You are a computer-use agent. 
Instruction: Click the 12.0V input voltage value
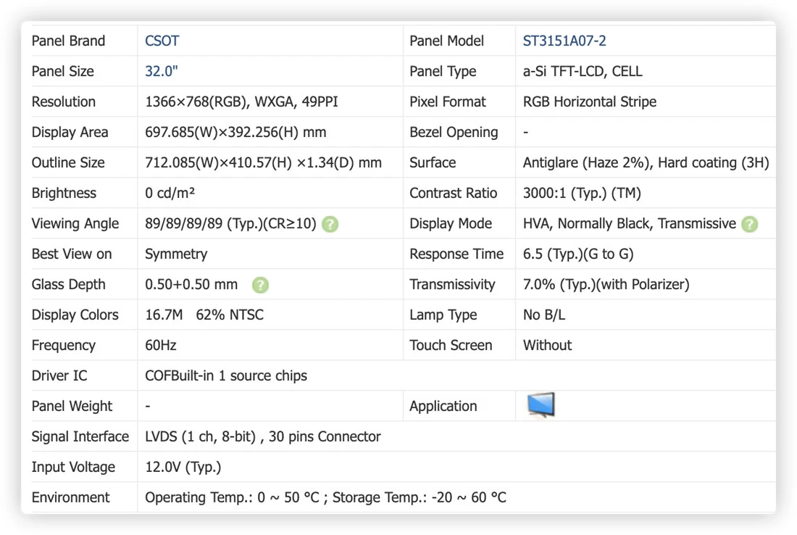click(x=183, y=467)
